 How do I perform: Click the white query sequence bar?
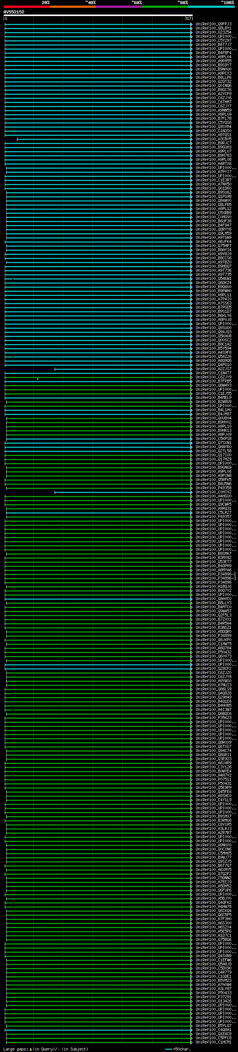pos(98,15)
